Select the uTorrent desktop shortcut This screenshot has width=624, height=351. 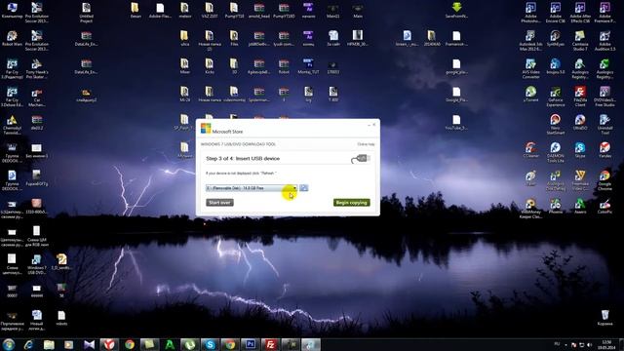[530, 95]
